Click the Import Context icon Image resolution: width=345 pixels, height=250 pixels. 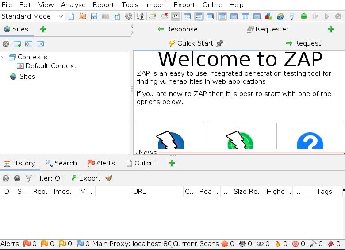(x=29, y=44)
